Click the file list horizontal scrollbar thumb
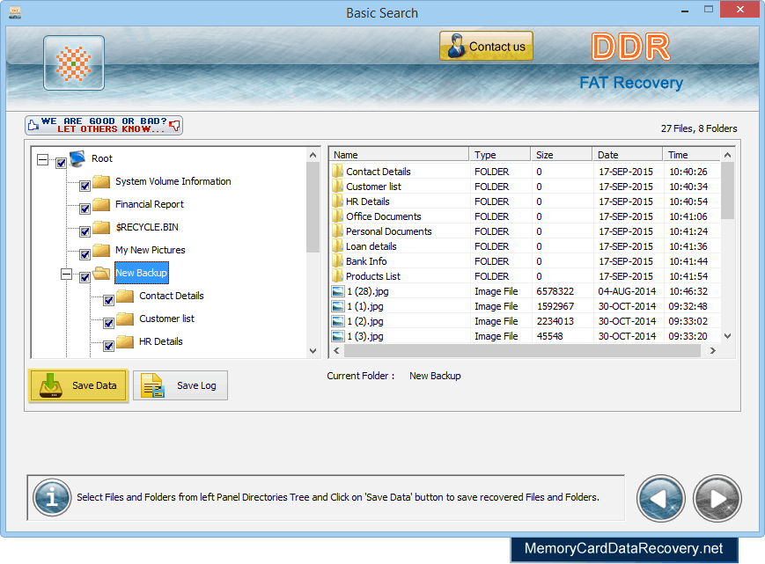This screenshot has width=765, height=564. [523, 350]
